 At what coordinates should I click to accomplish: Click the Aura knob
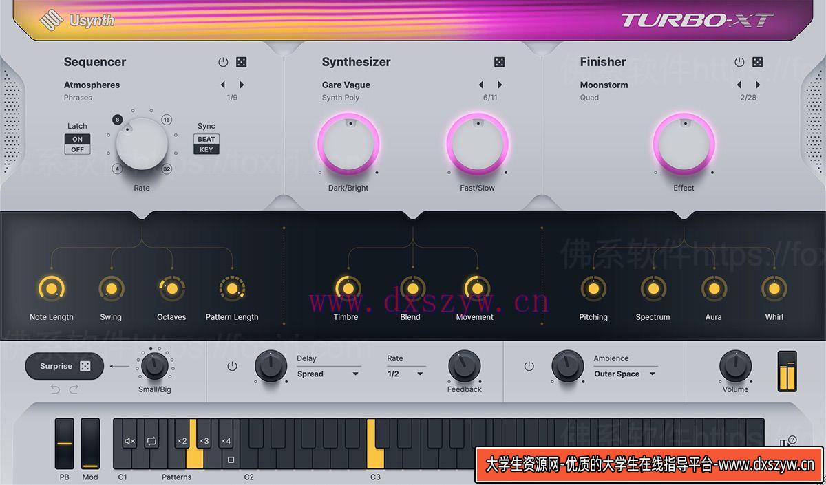click(x=714, y=289)
